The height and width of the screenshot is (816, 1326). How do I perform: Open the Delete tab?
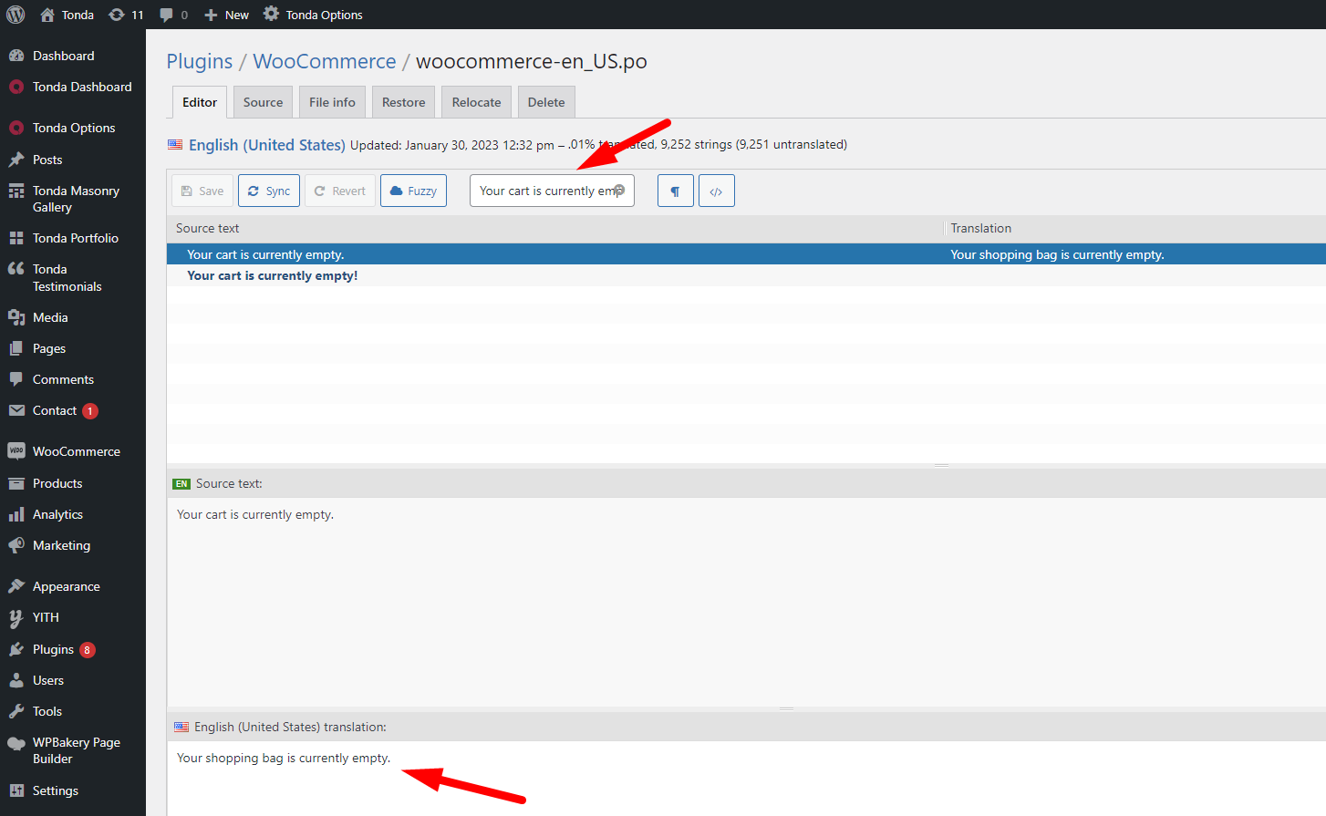(x=546, y=102)
